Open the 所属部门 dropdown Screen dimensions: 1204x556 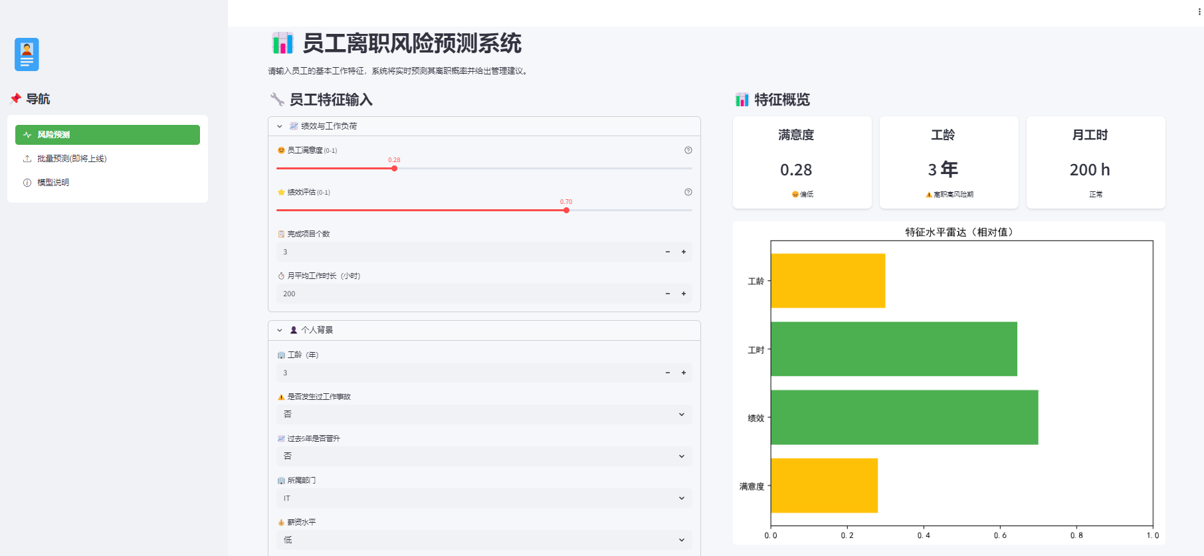484,498
